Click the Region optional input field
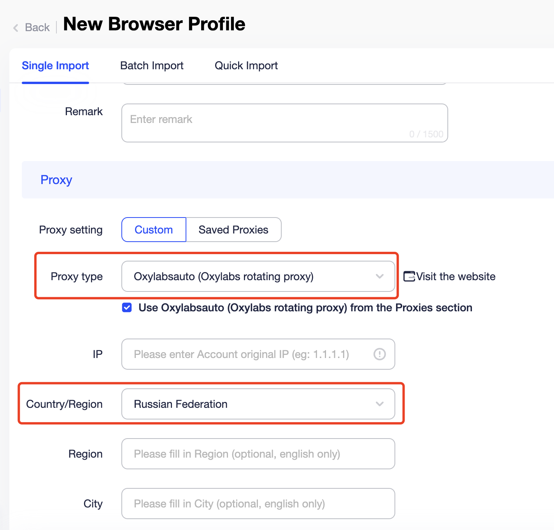This screenshot has height=530, width=554. tap(258, 454)
